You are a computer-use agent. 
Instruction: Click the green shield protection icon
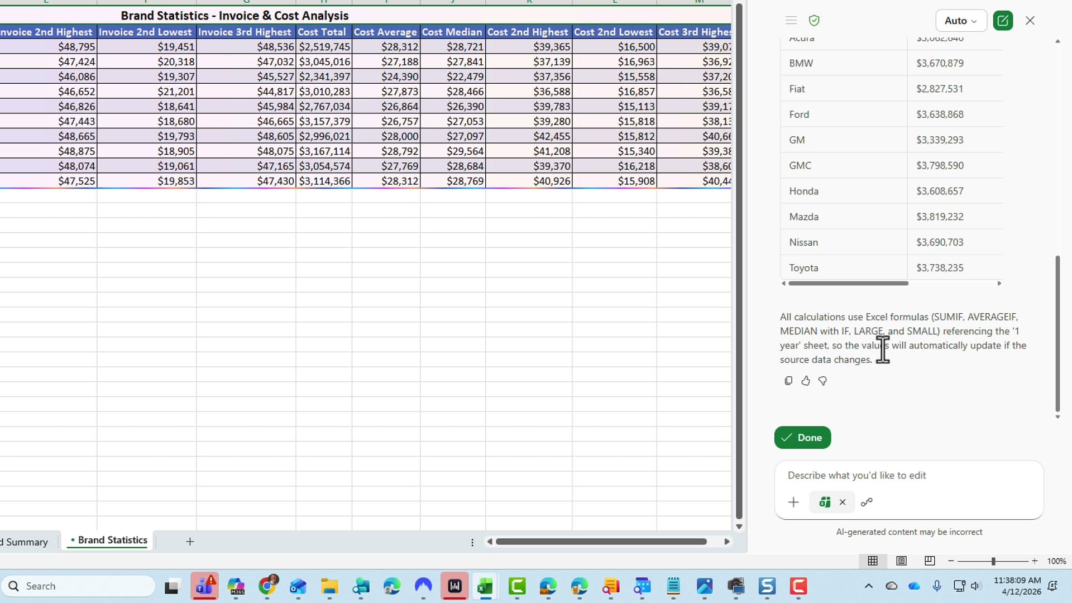click(x=814, y=20)
